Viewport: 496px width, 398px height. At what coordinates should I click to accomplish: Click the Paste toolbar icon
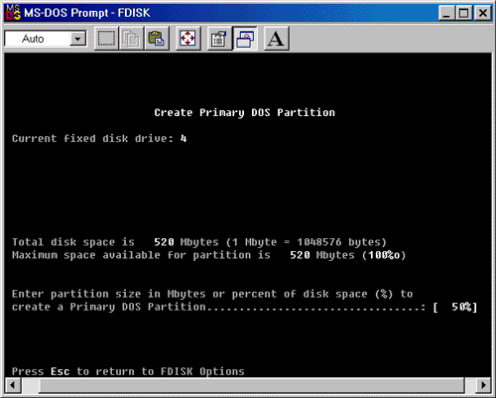(157, 39)
